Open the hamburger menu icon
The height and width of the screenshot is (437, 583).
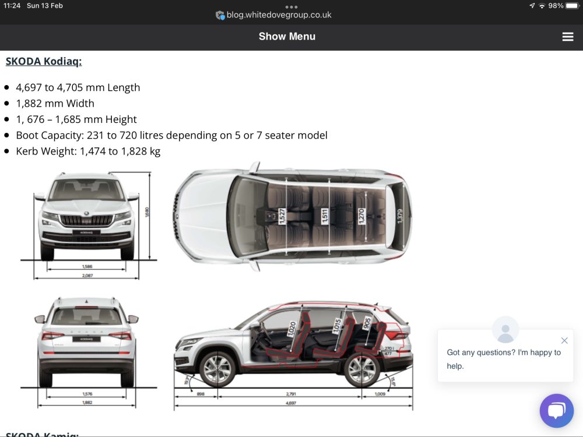(567, 36)
